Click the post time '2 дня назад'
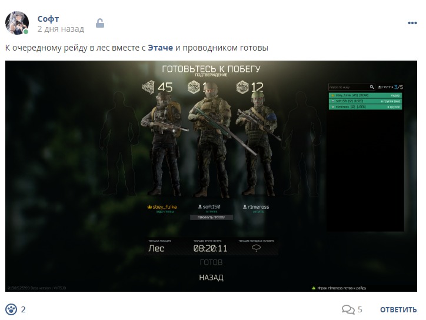 click(x=61, y=29)
